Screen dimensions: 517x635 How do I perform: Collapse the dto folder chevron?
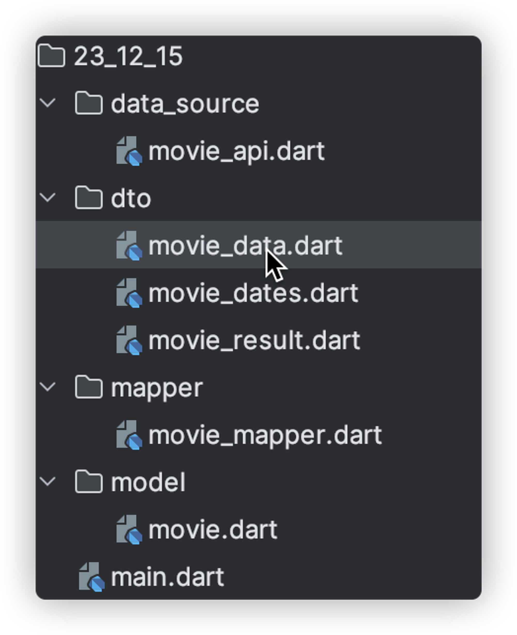coord(48,198)
